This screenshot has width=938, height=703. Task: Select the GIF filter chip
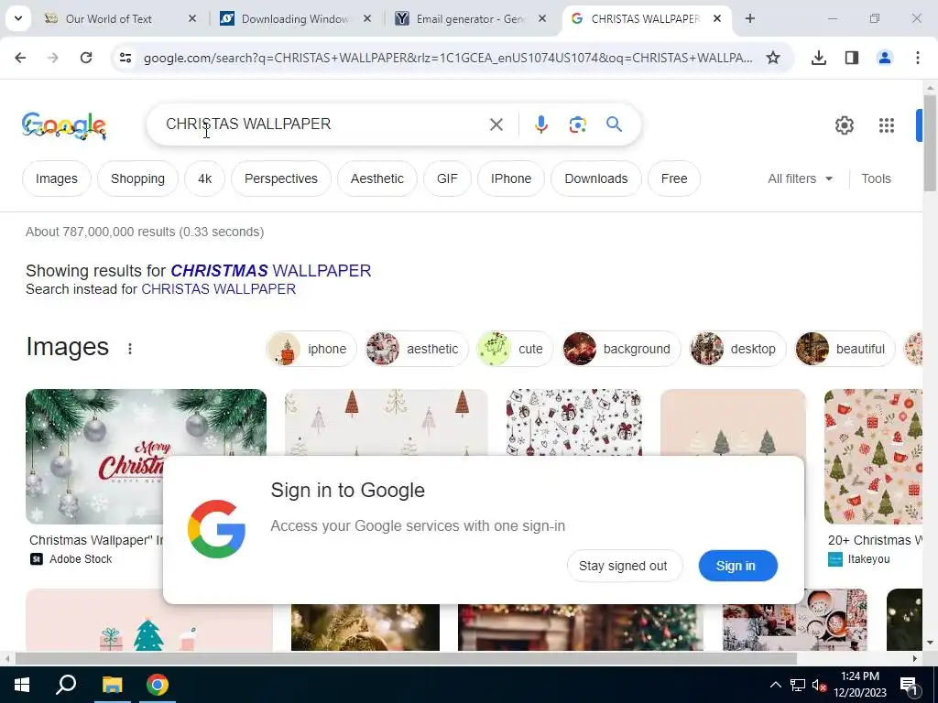click(x=447, y=178)
